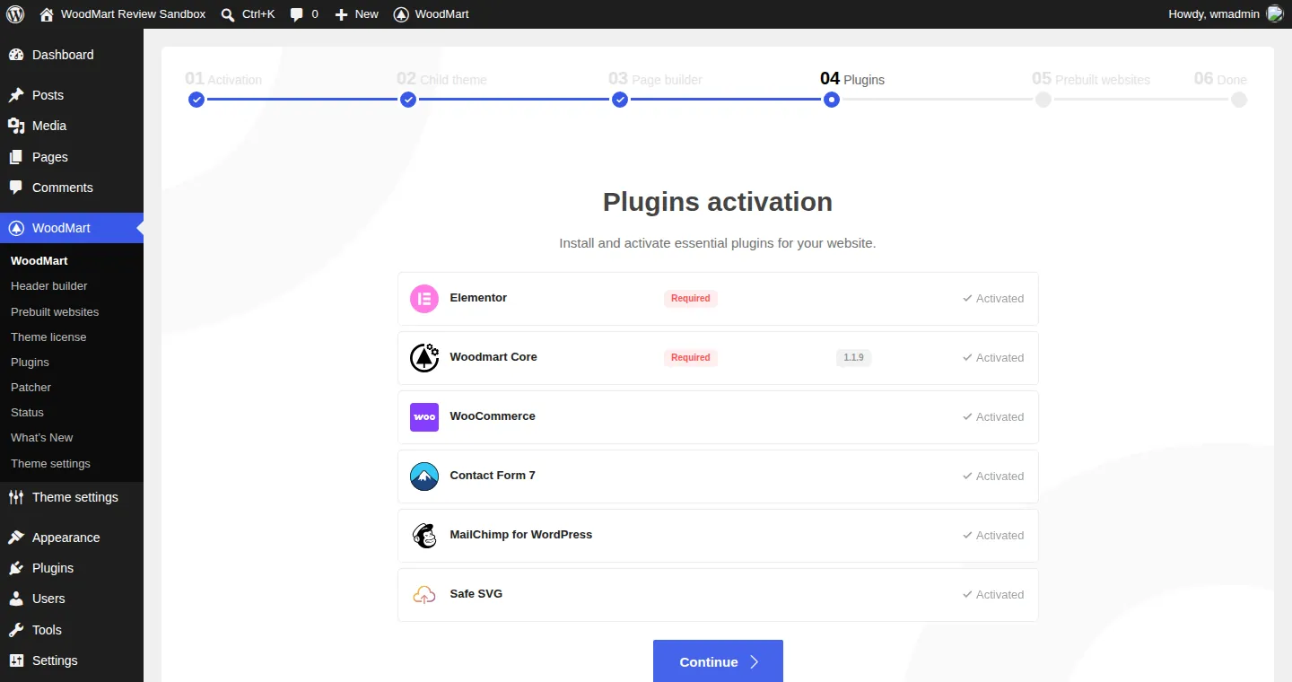1292x682 pixels.
Task: Click the checkmark circle under Child theme step
Action: click(408, 100)
